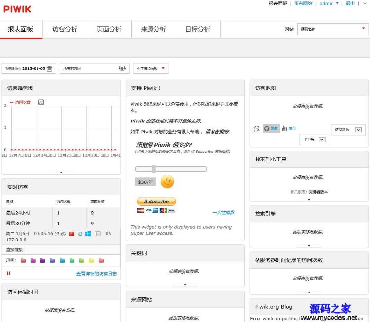Switch to the 报表面板 tab
Image resolution: width=370 pixels, height=322 pixels.
point(21,29)
